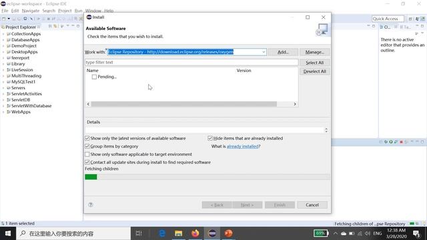
Task: Open the Project menu
Action: pos(65,11)
